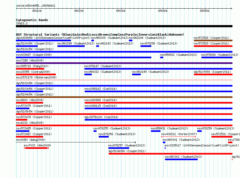Open nsv1066115 (Coe2014) variant
Viewport: 240px width, 178px height.
101,106
